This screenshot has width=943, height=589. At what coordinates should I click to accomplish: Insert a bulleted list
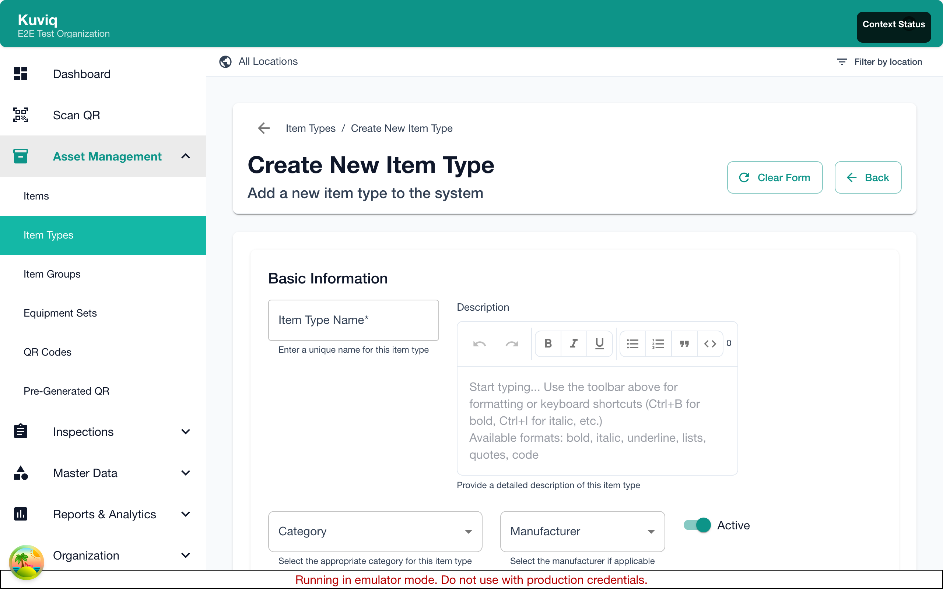632,343
